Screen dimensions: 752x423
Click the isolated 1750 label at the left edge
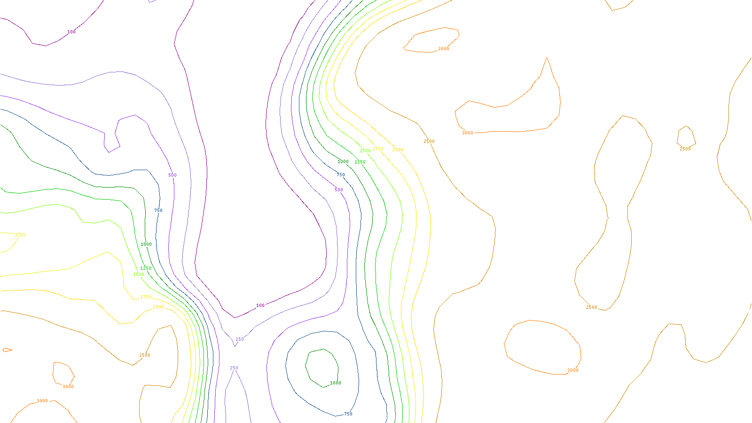tap(20, 235)
